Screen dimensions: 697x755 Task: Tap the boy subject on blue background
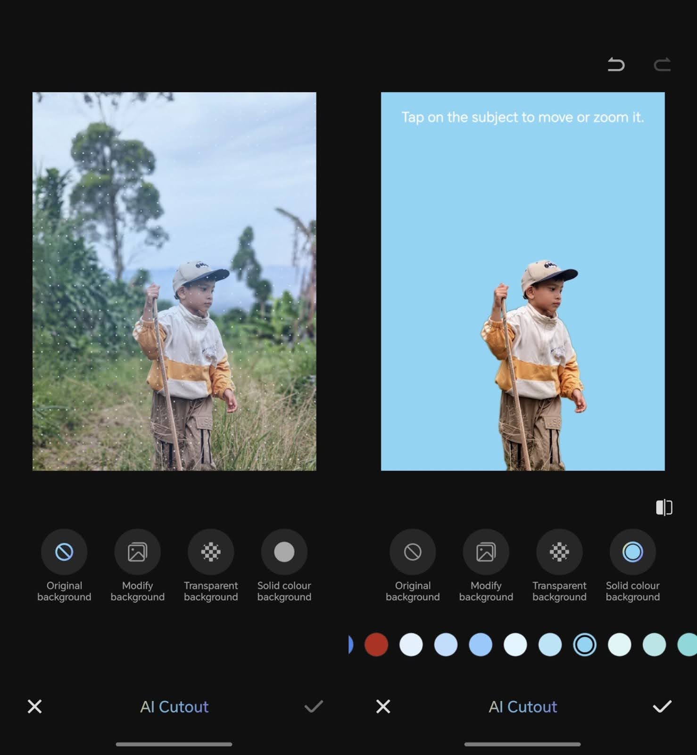533,366
